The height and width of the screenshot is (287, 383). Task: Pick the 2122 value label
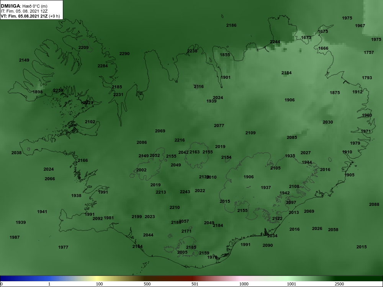277,219
